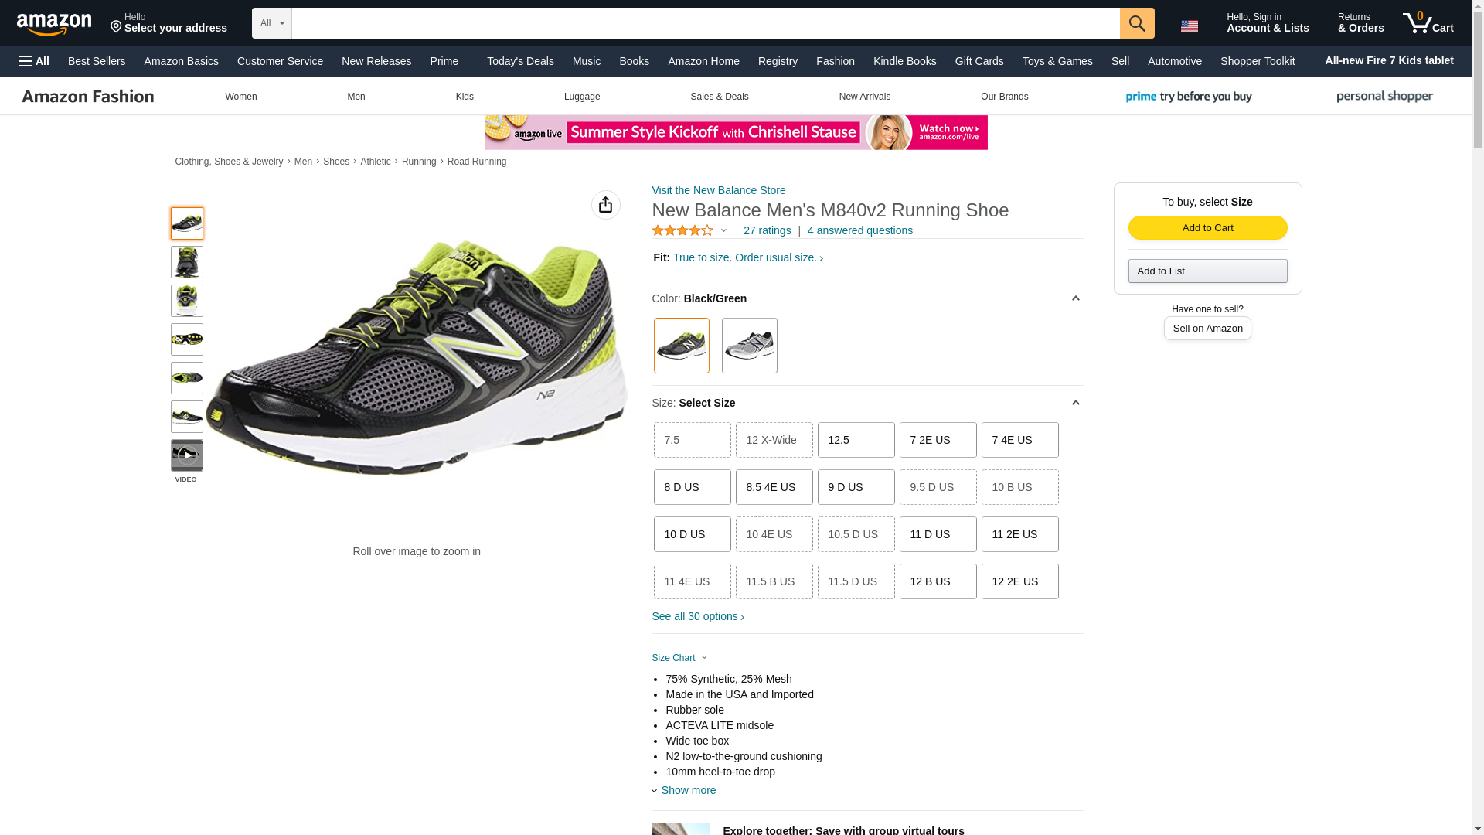
Task: Click the US flag language icon
Action: coord(1189,26)
